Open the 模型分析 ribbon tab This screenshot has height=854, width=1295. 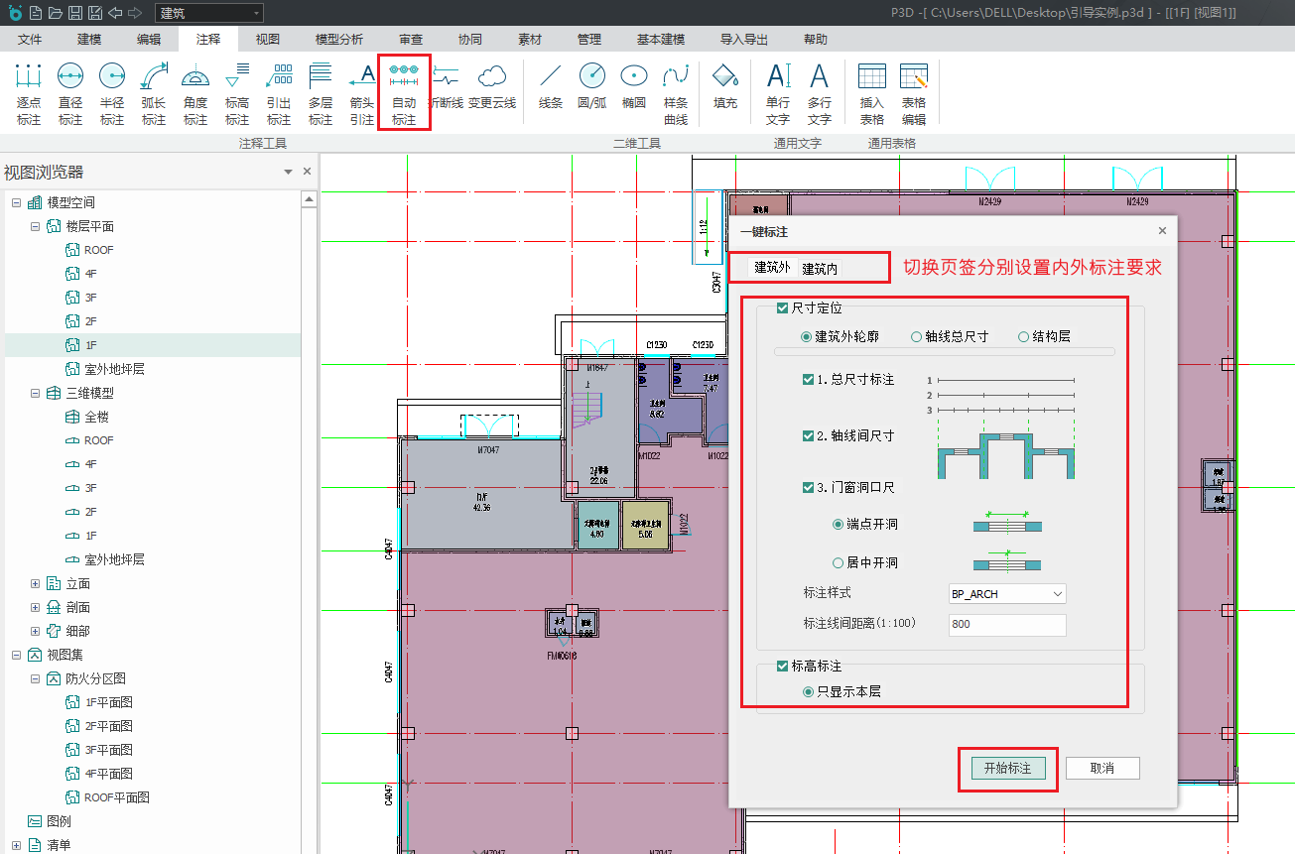pyautogui.click(x=338, y=40)
